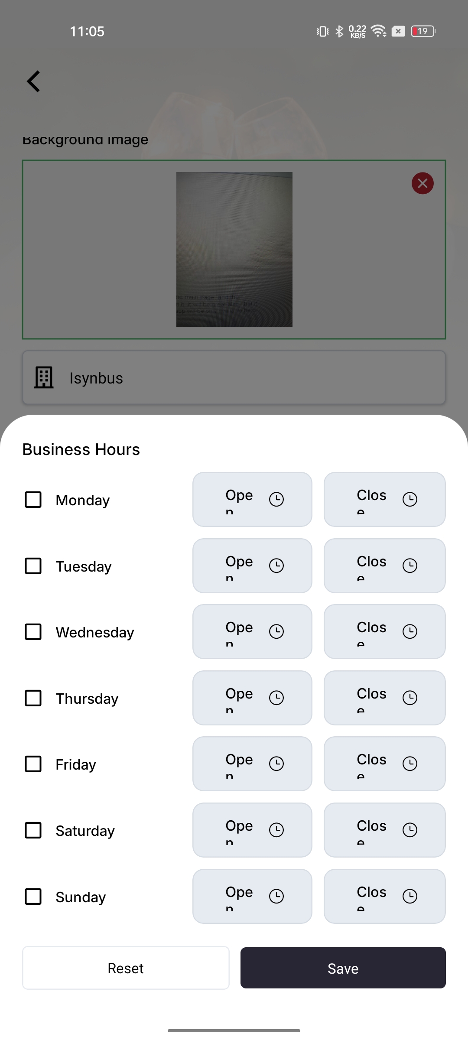Click the clock icon in Thursday's Close field
The height and width of the screenshot is (1040, 468).
coord(409,698)
